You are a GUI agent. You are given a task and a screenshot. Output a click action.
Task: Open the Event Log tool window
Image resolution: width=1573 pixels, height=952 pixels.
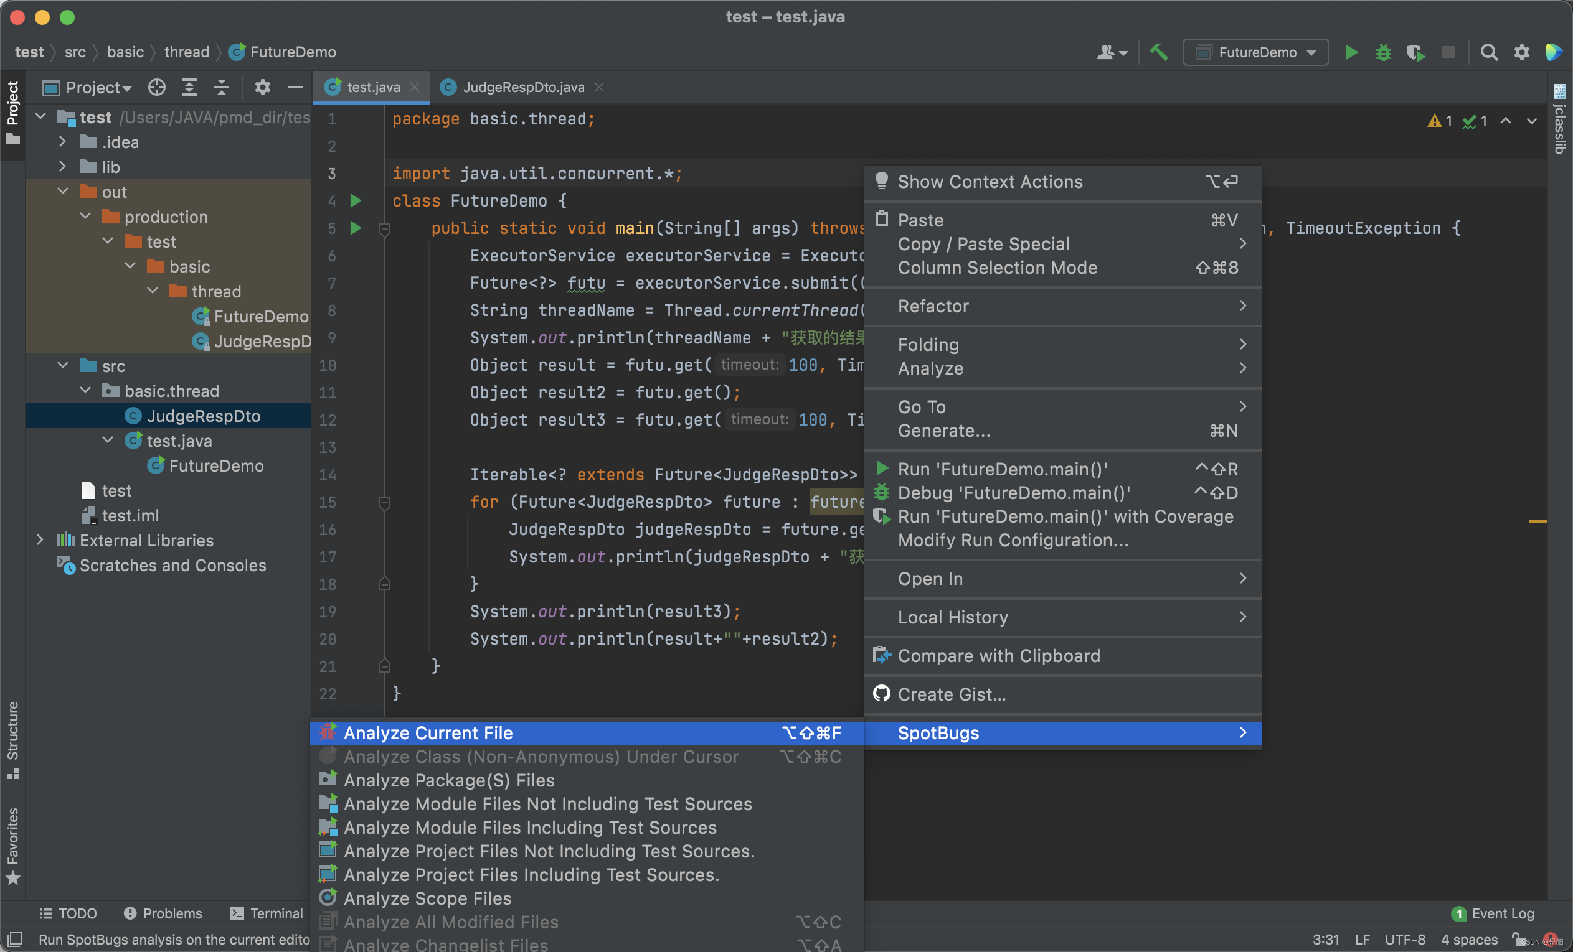click(1492, 913)
